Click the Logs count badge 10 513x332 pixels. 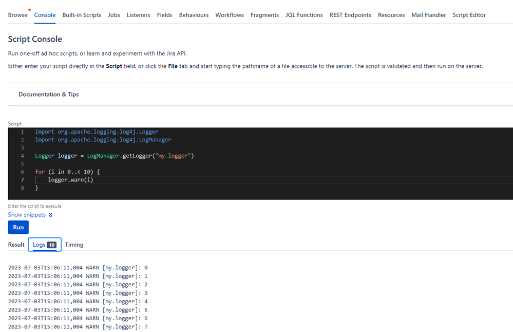tap(52, 245)
